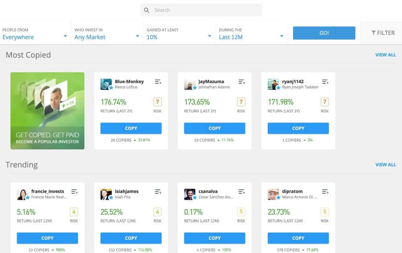This screenshot has width=402, height=253.
Task: Open Isiahjames profile avatar
Action: pyautogui.click(x=106, y=194)
